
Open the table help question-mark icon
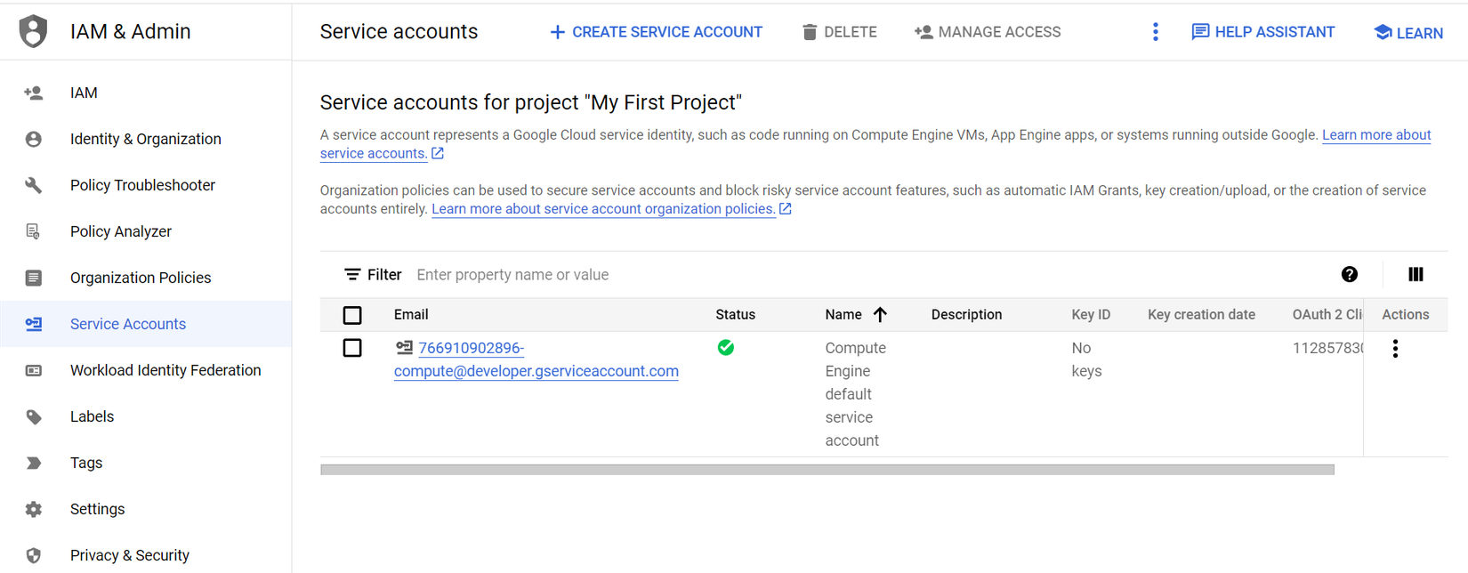click(x=1349, y=275)
